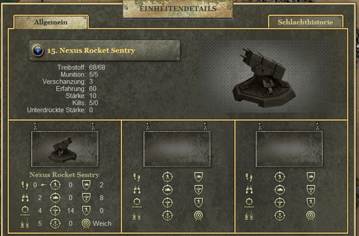Click the air attack crosshair icon showing 14
This screenshot has height=236, width=359.
55,211
